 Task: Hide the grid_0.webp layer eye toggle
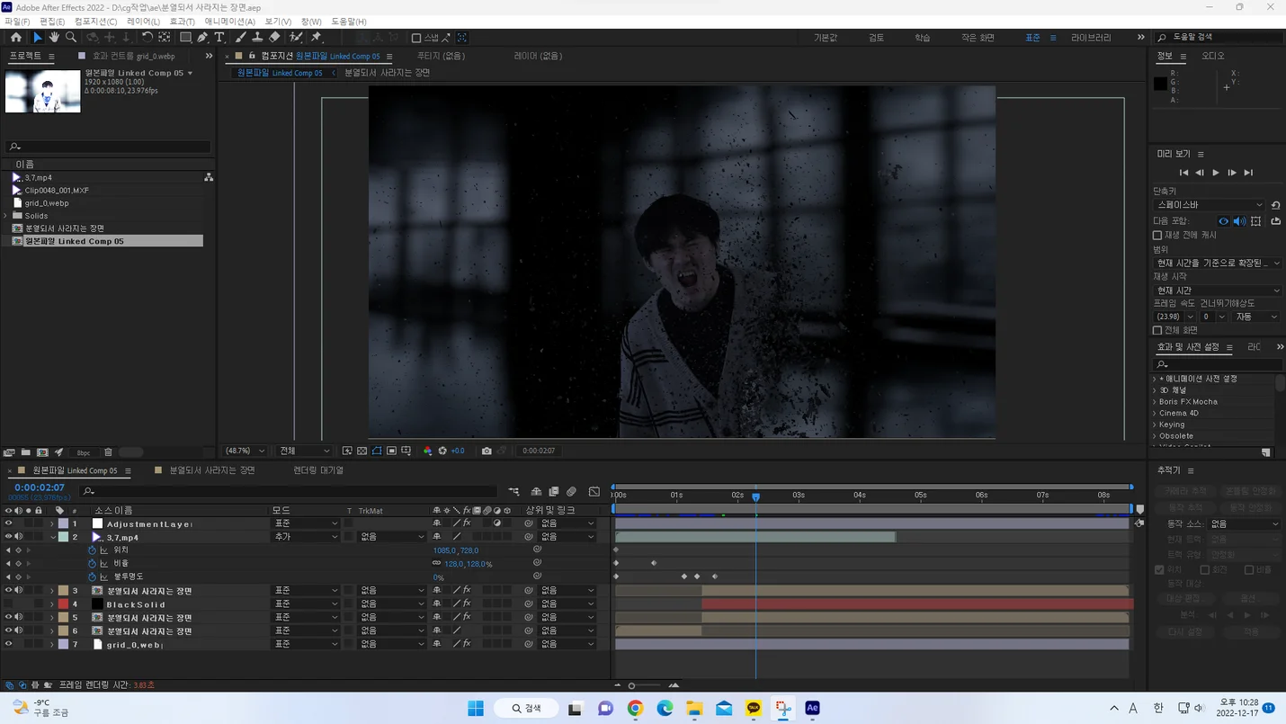[8, 644]
